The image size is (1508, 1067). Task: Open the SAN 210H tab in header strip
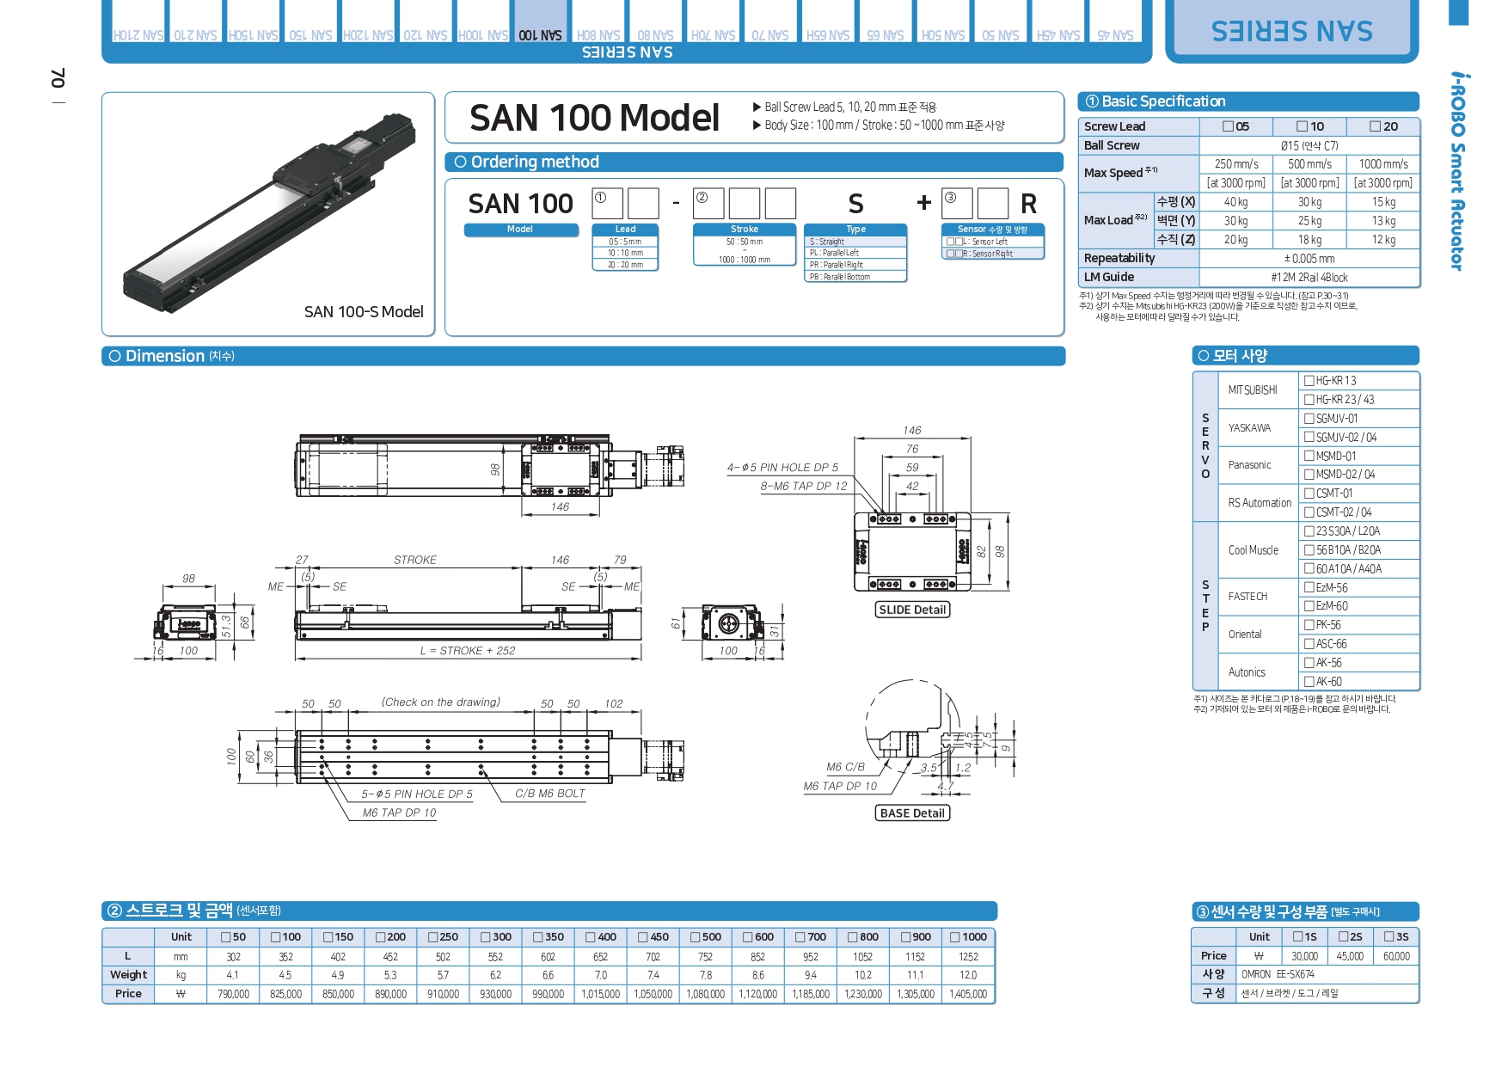(138, 21)
